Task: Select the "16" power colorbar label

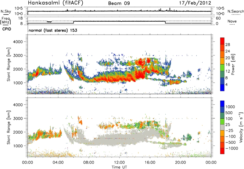Action: click(x=228, y=65)
